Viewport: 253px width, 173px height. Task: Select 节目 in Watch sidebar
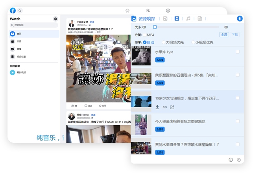(x=34, y=41)
